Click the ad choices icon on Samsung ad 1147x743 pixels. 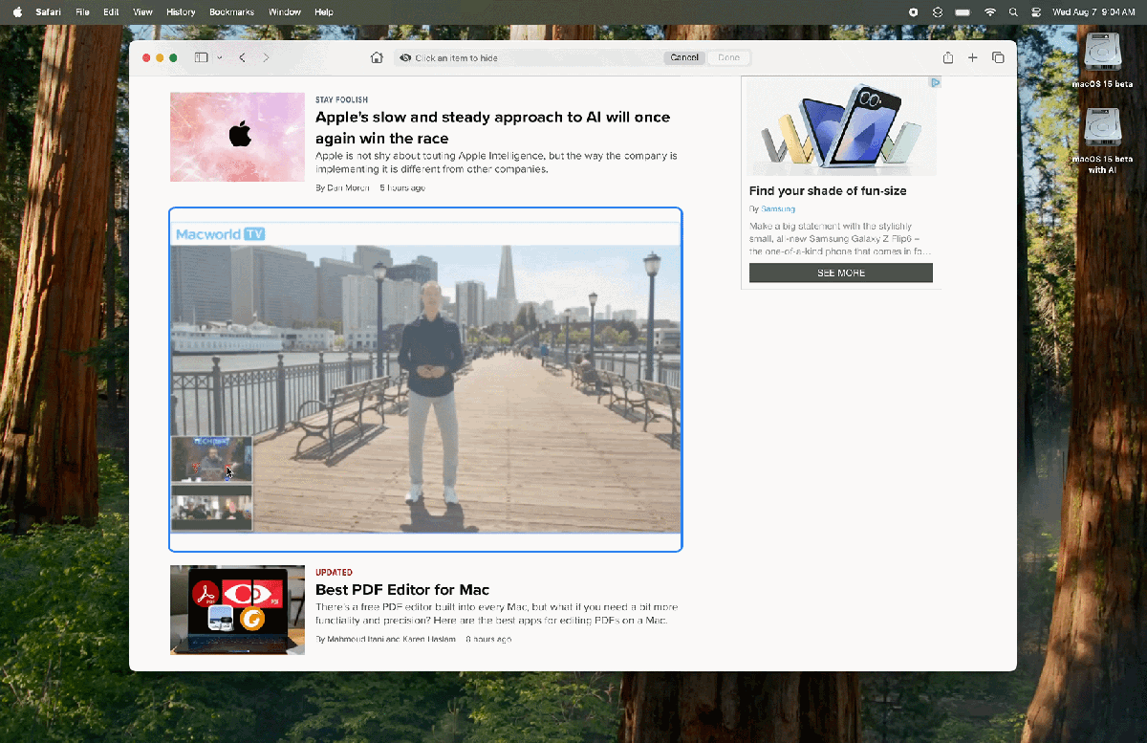(936, 82)
